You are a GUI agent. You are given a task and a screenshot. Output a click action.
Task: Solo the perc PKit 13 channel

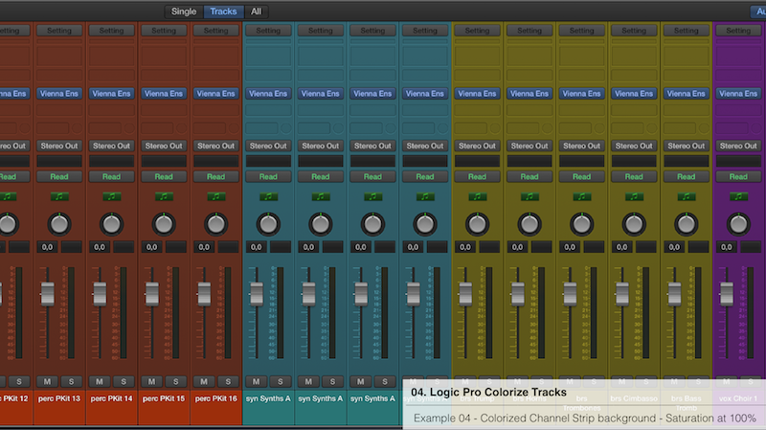click(71, 381)
